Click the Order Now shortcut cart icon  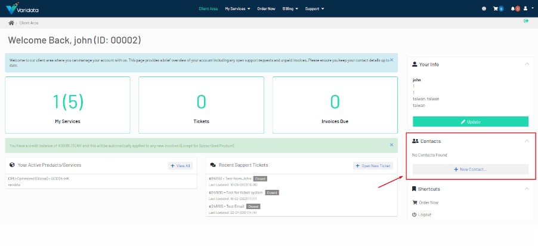point(415,202)
